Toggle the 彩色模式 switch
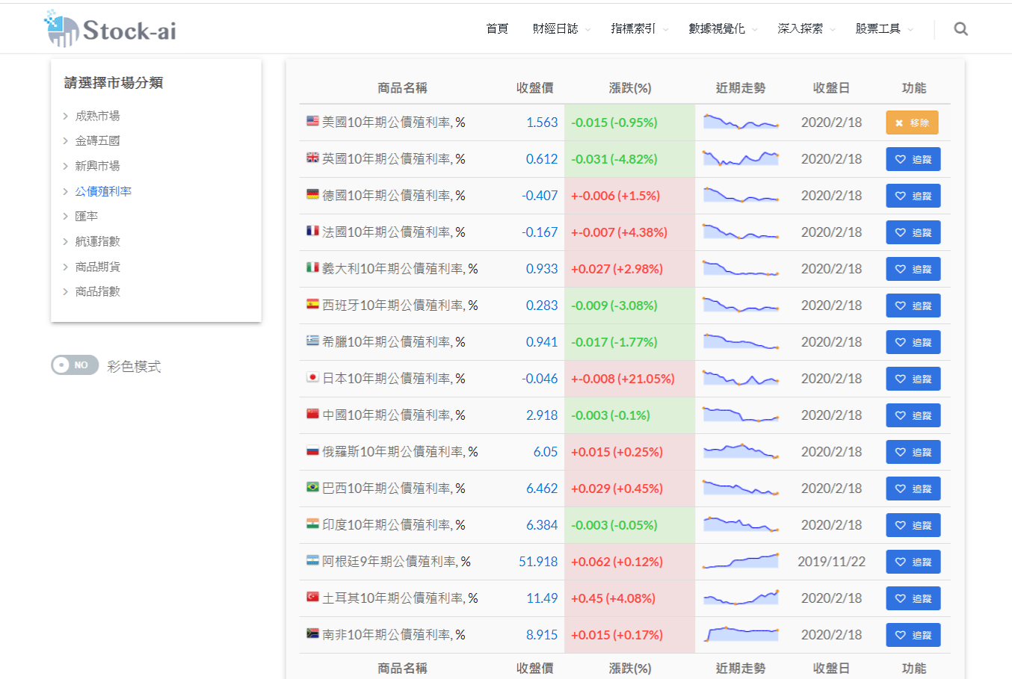 click(x=75, y=365)
